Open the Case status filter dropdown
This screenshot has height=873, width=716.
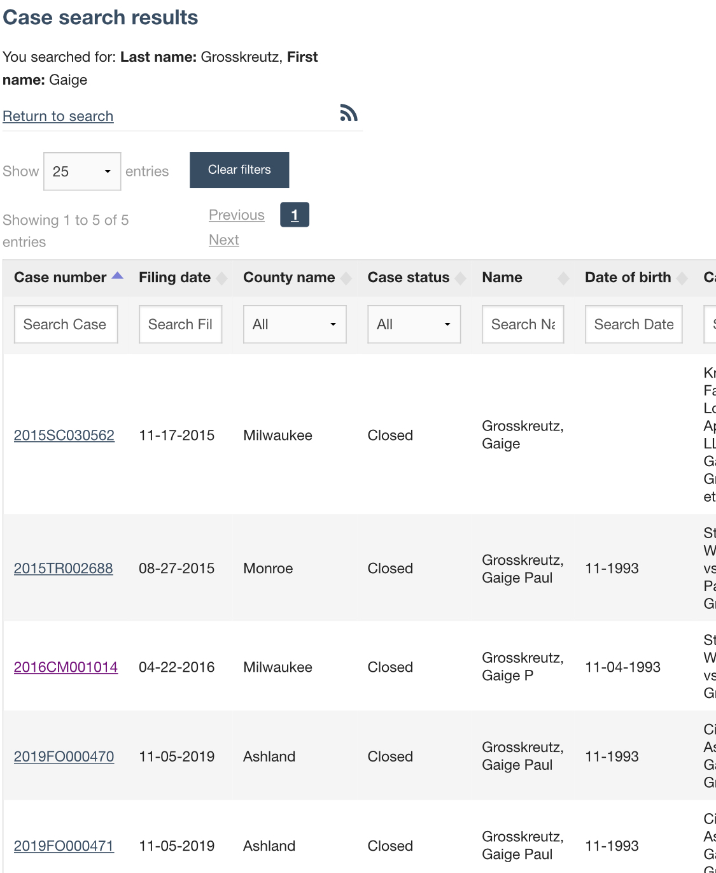click(414, 324)
